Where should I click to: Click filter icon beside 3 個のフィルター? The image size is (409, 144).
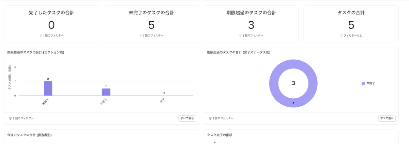[x=10, y=118]
